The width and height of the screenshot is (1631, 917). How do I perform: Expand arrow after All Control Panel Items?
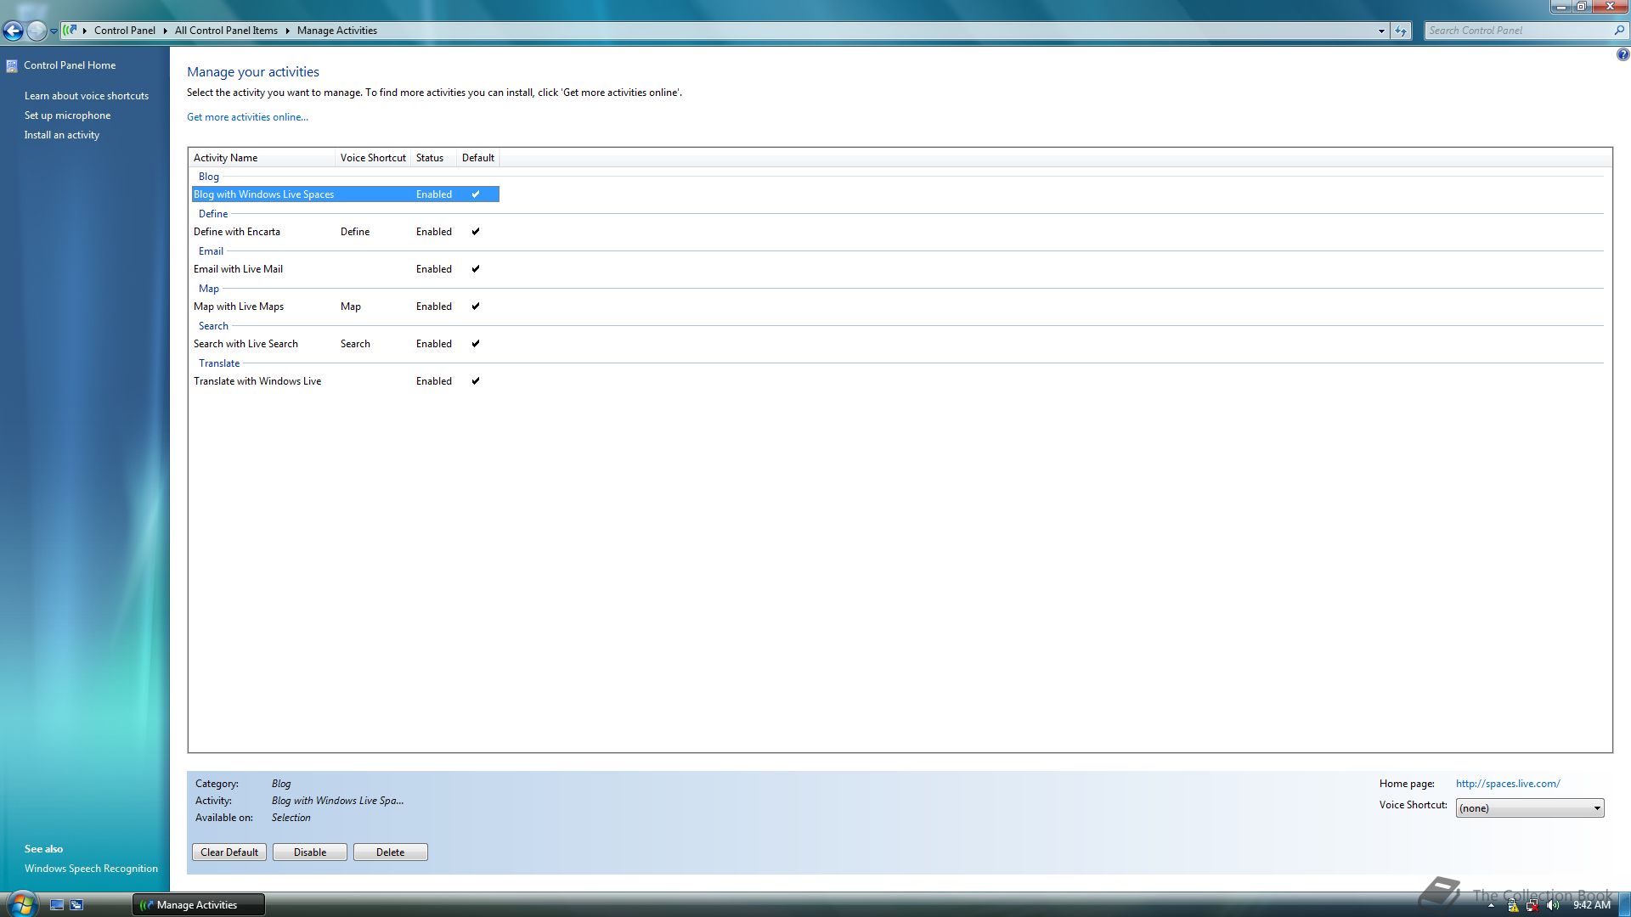coord(287,31)
